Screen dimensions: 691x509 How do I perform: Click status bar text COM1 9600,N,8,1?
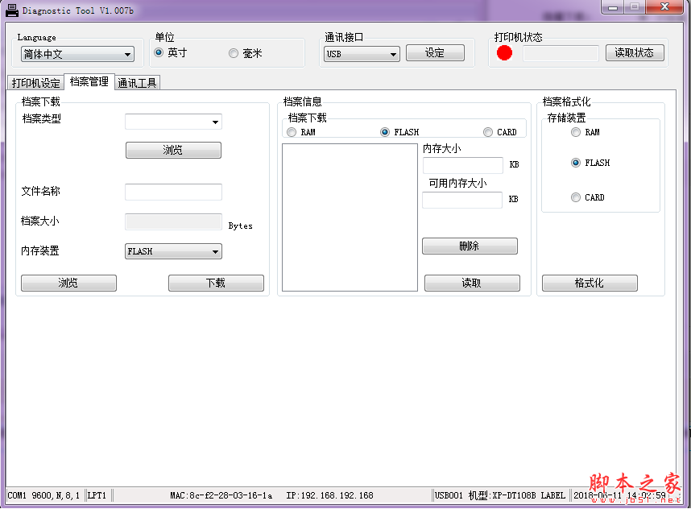tap(43, 495)
